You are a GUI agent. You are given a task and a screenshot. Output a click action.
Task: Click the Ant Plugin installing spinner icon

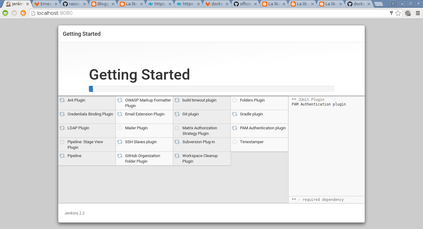click(62, 100)
